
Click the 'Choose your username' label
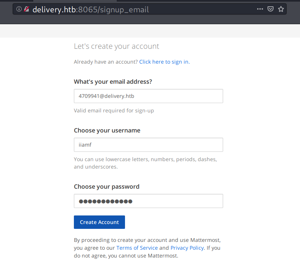(107, 130)
